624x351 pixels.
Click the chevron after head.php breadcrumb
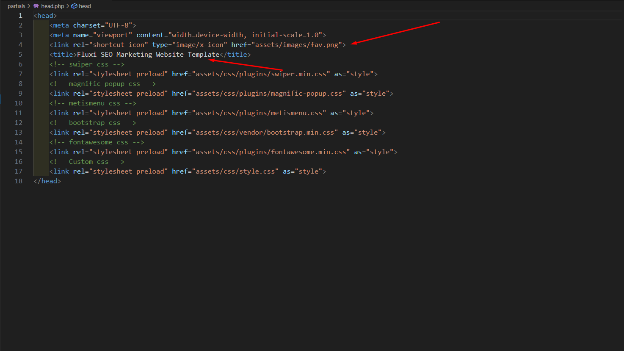[67, 6]
